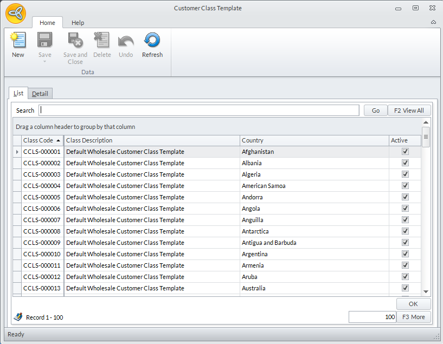Open the Save dropdown arrow

[44, 61]
